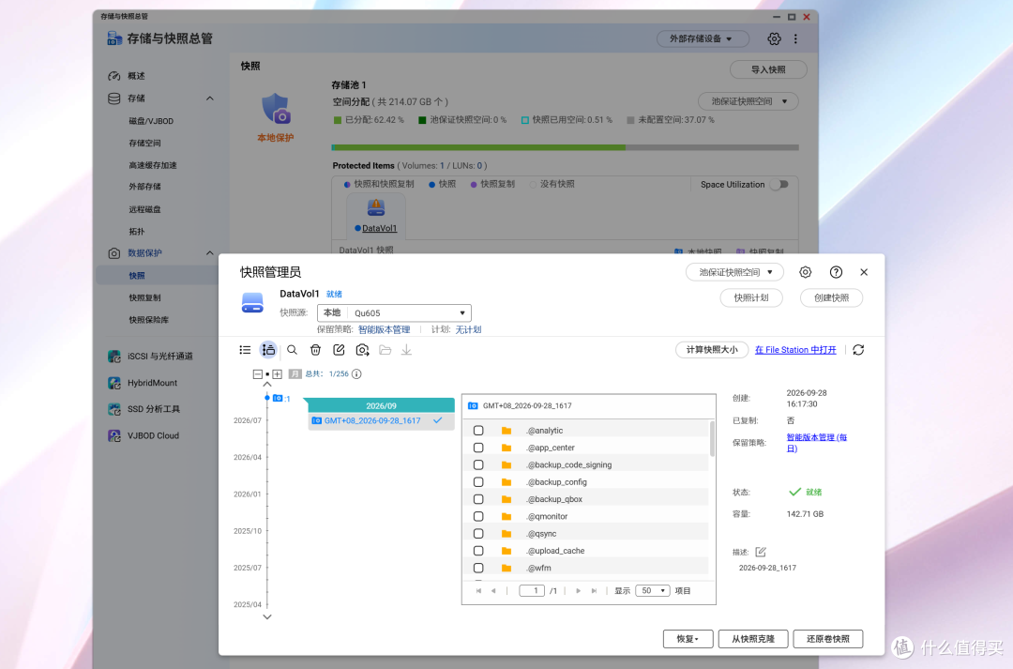The width and height of the screenshot is (1013, 669).
Task: Click the take snapshot camera icon
Action: [362, 350]
